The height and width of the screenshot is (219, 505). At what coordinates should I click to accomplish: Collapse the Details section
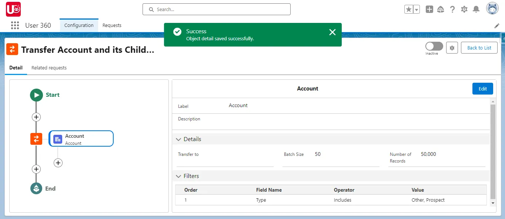tap(178, 139)
